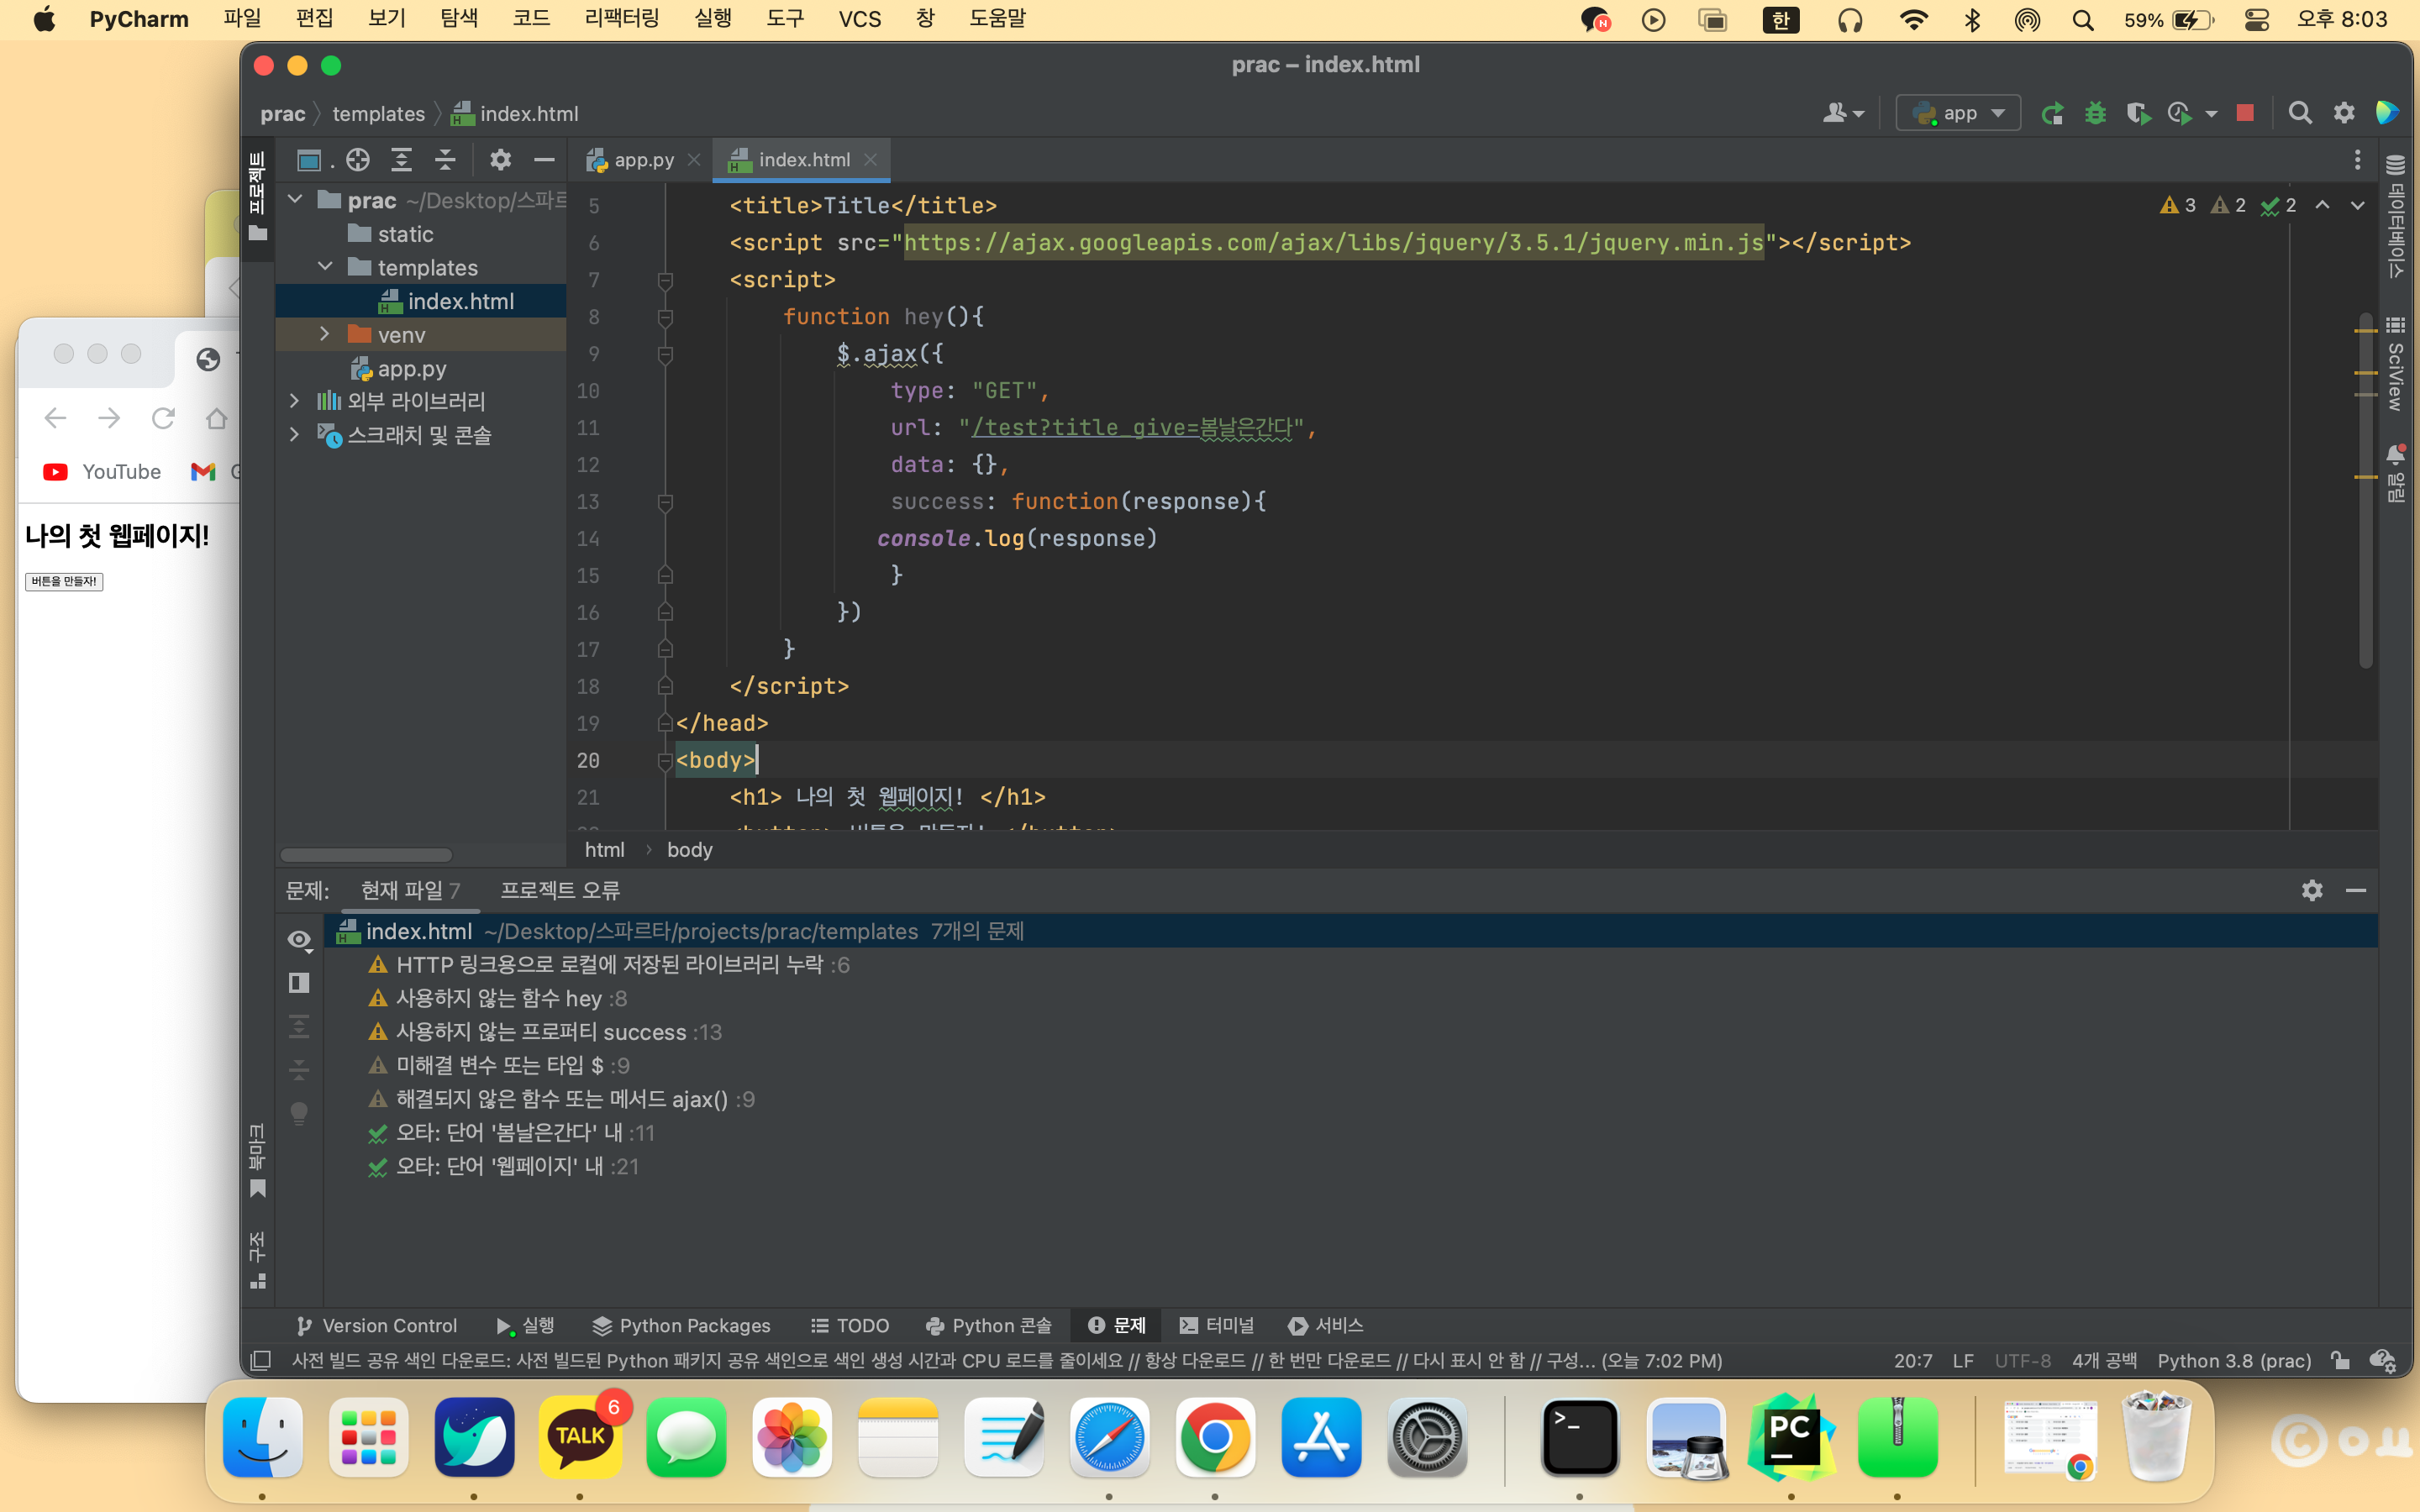Select app.py in project tree
Screen dimensions: 2420x1512
[411, 368]
